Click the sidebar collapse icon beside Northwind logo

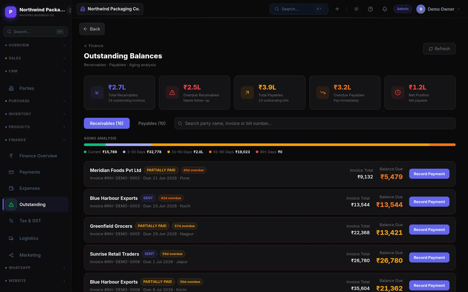click(x=70, y=11)
